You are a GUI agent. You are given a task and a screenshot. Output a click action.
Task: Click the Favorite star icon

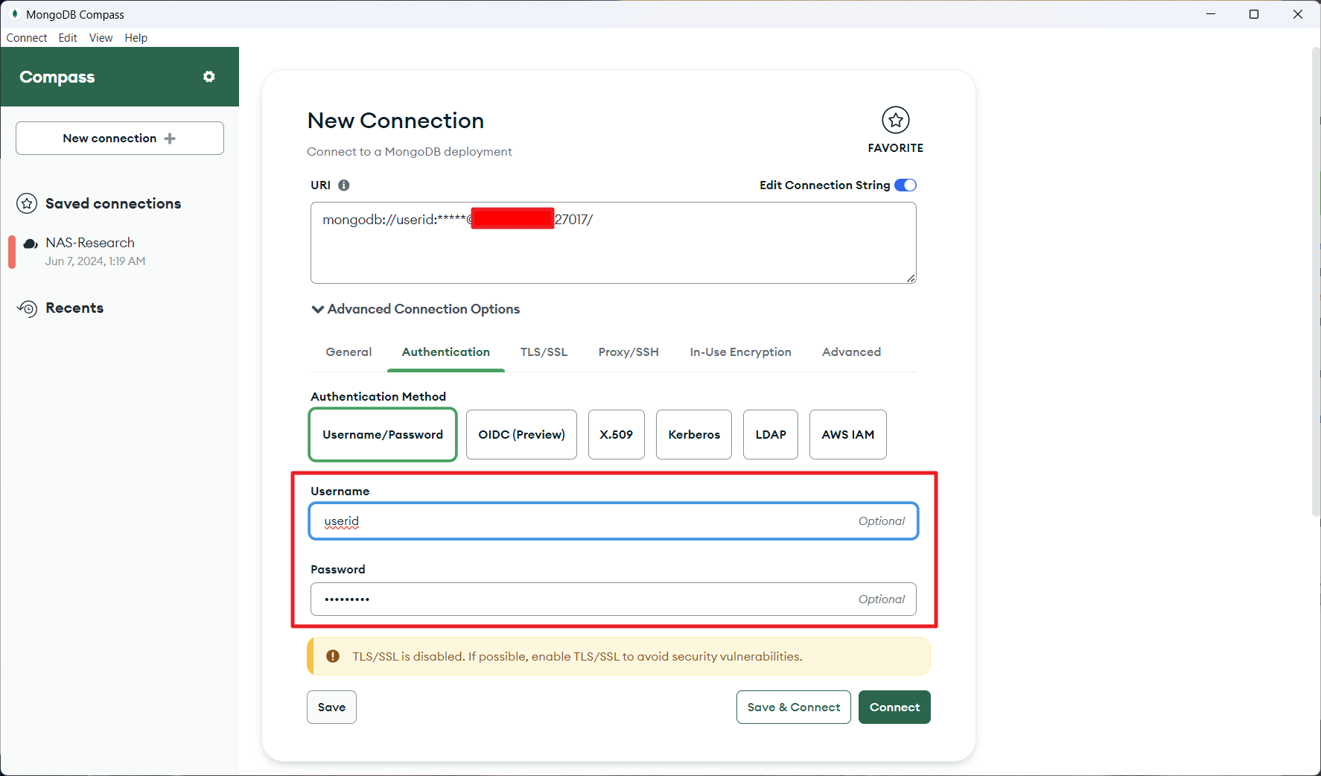[895, 120]
